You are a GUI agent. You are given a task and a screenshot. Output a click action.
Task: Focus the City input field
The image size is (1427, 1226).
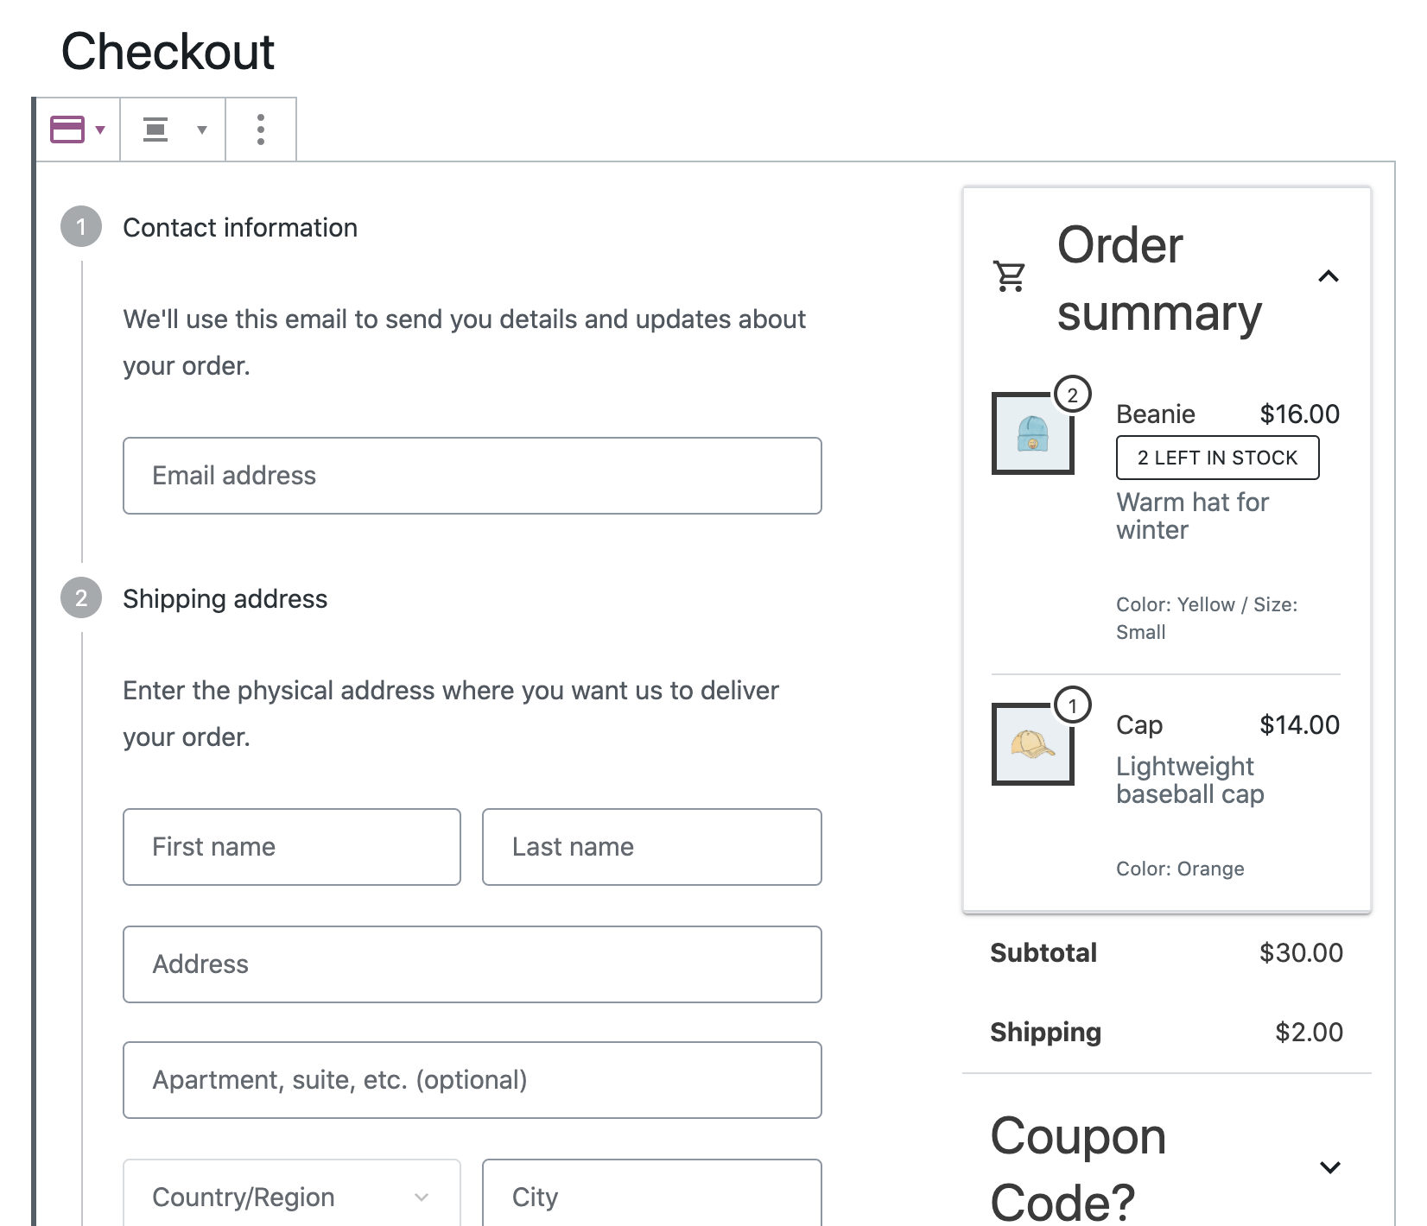pyautogui.click(x=651, y=1197)
